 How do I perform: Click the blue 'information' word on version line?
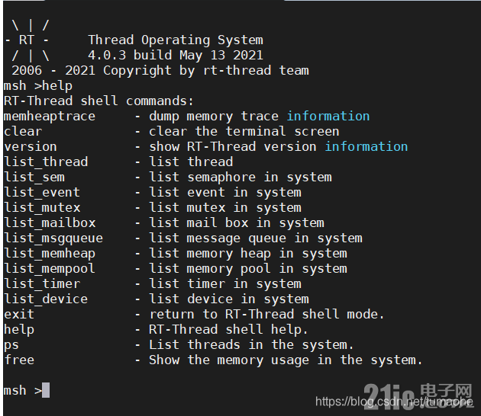[x=366, y=146]
